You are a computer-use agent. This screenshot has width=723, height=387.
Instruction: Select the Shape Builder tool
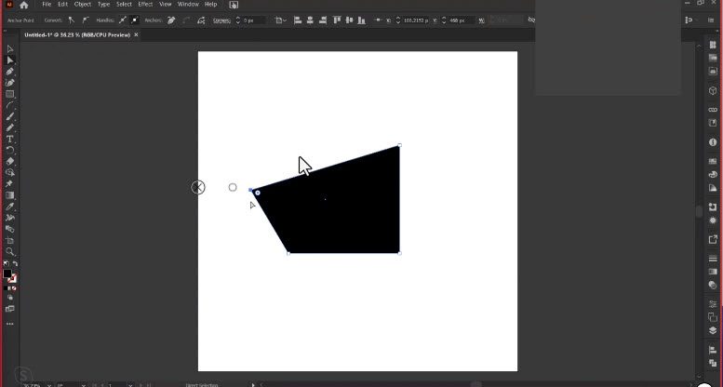point(9,172)
